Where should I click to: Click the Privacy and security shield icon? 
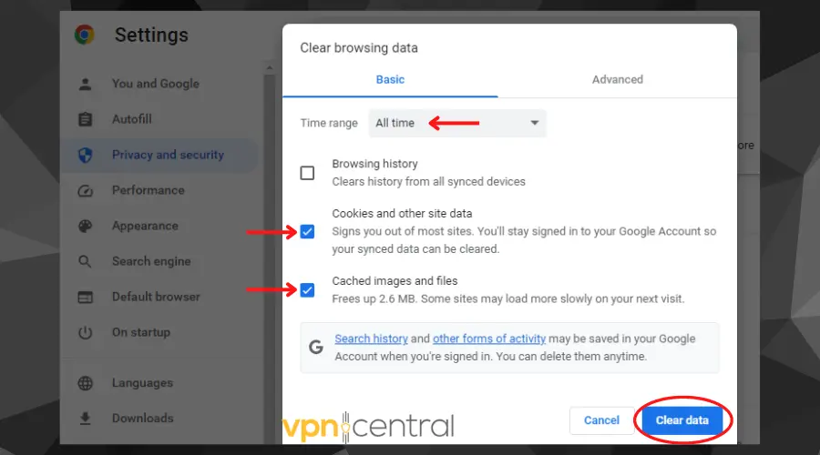pyautogui.click(x=85, y=155)
